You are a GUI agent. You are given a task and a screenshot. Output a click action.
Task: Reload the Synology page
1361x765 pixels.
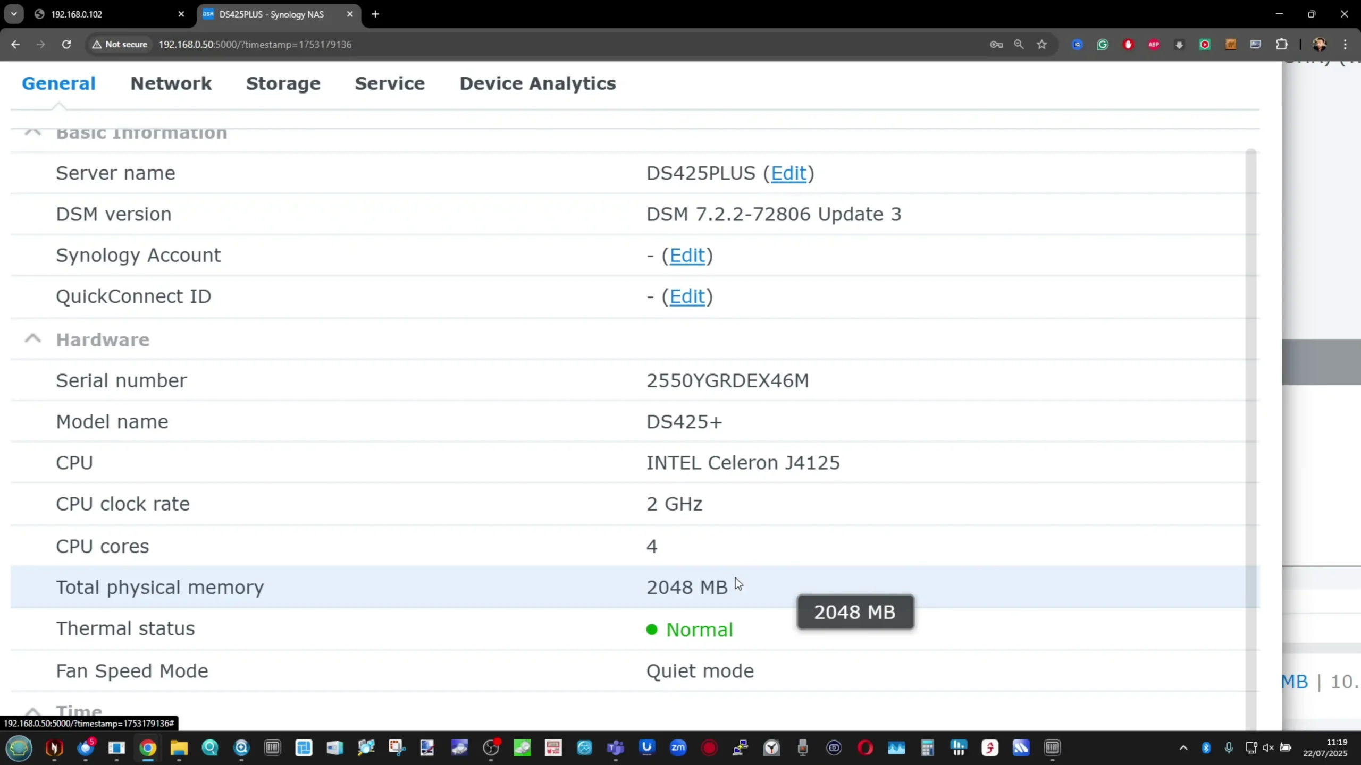pos(66,45)
